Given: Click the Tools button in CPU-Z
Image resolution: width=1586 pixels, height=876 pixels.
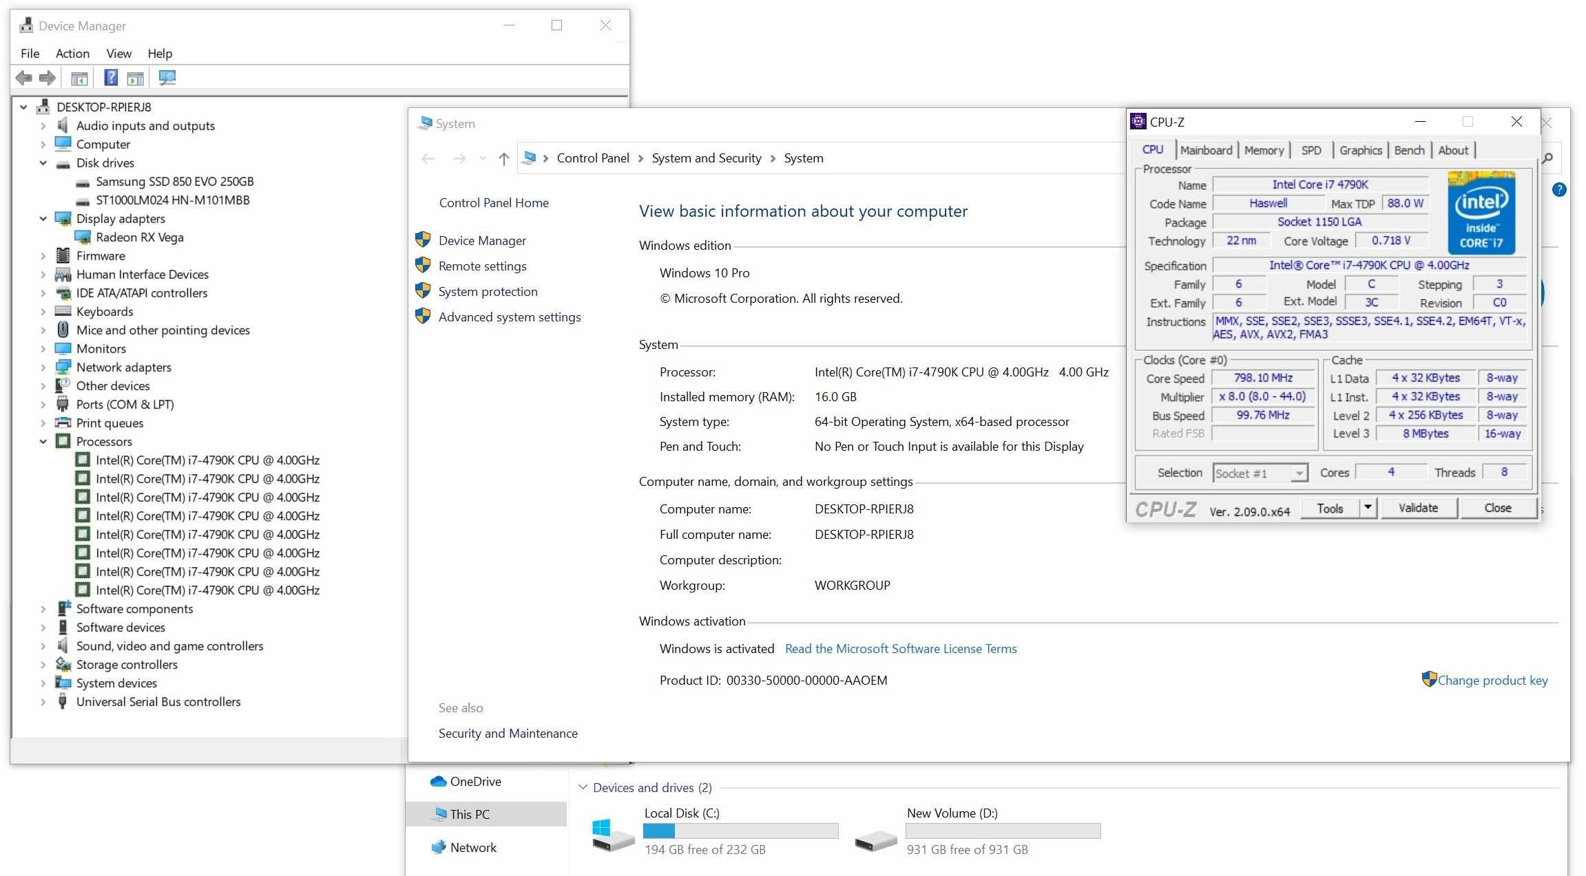Looking at the screenshot, I should [1330, 508].
